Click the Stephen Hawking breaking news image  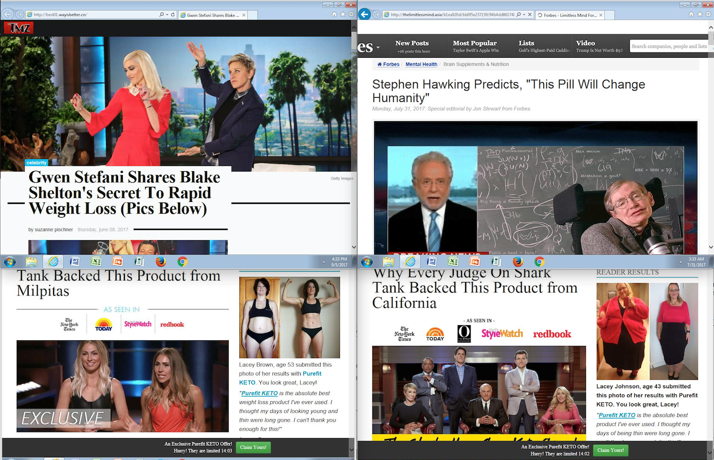(x=535, y=188)
